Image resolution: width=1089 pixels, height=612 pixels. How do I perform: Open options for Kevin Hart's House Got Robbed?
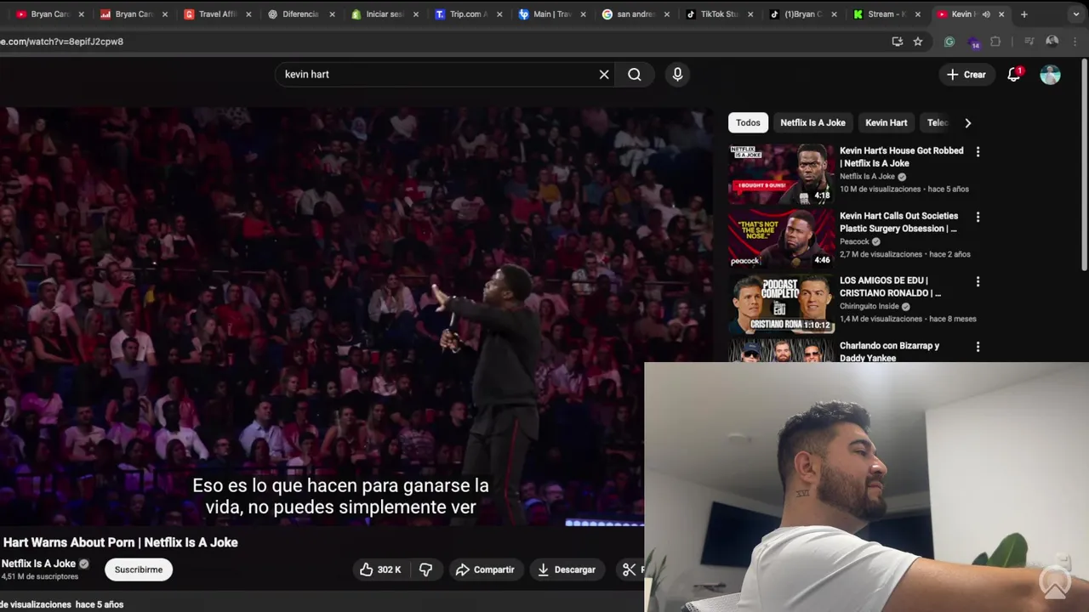(x=978, y=151)
